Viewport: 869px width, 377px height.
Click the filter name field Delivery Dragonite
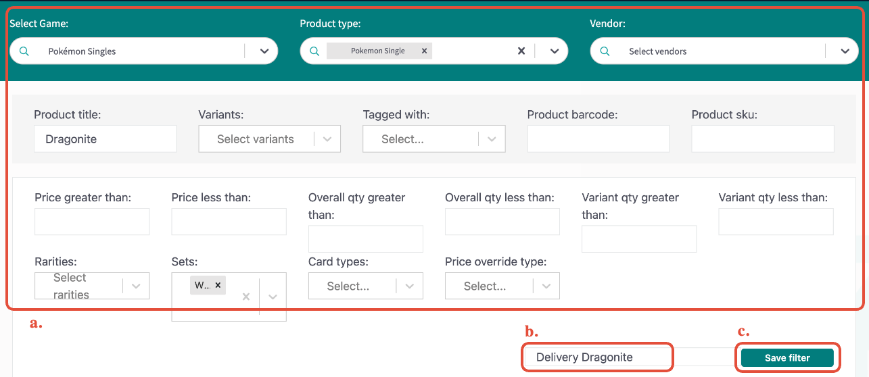point(597,357)
